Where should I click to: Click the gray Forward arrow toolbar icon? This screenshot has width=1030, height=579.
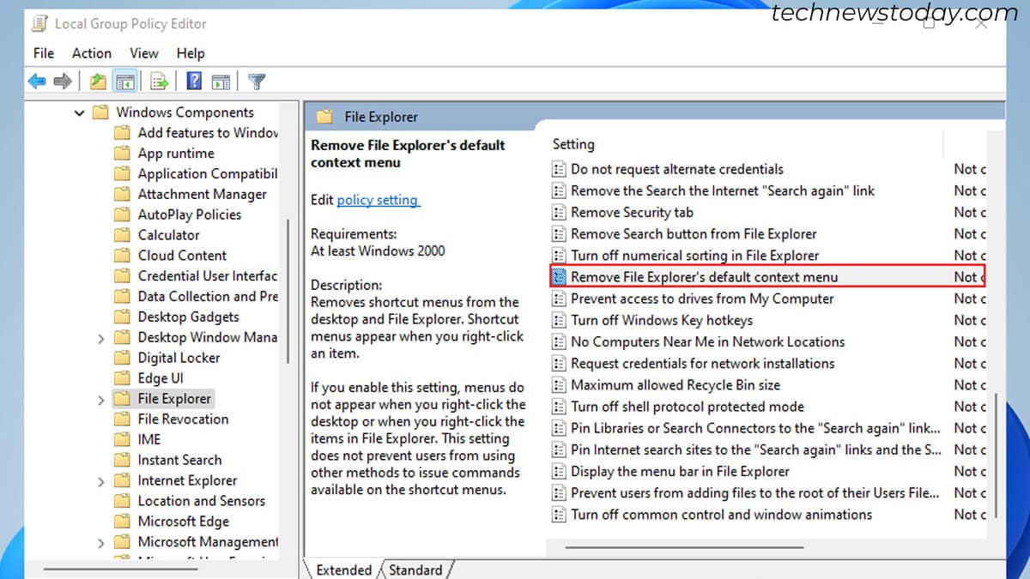pos(62,81)
